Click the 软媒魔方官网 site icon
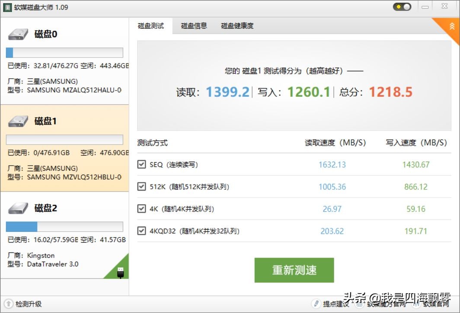 (x=359, y=304)
